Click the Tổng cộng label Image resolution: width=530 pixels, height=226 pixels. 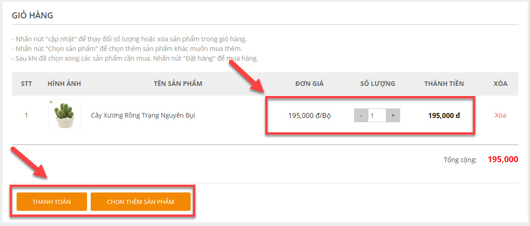coord(460,160)
